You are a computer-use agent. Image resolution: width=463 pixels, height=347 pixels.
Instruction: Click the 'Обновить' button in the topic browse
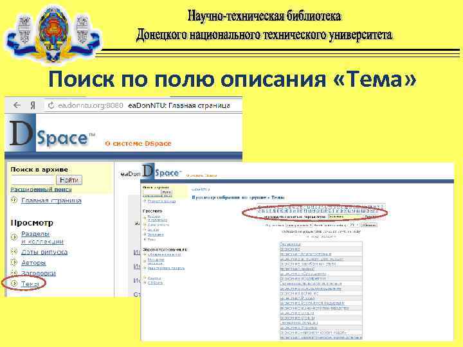tap(369, 225)
